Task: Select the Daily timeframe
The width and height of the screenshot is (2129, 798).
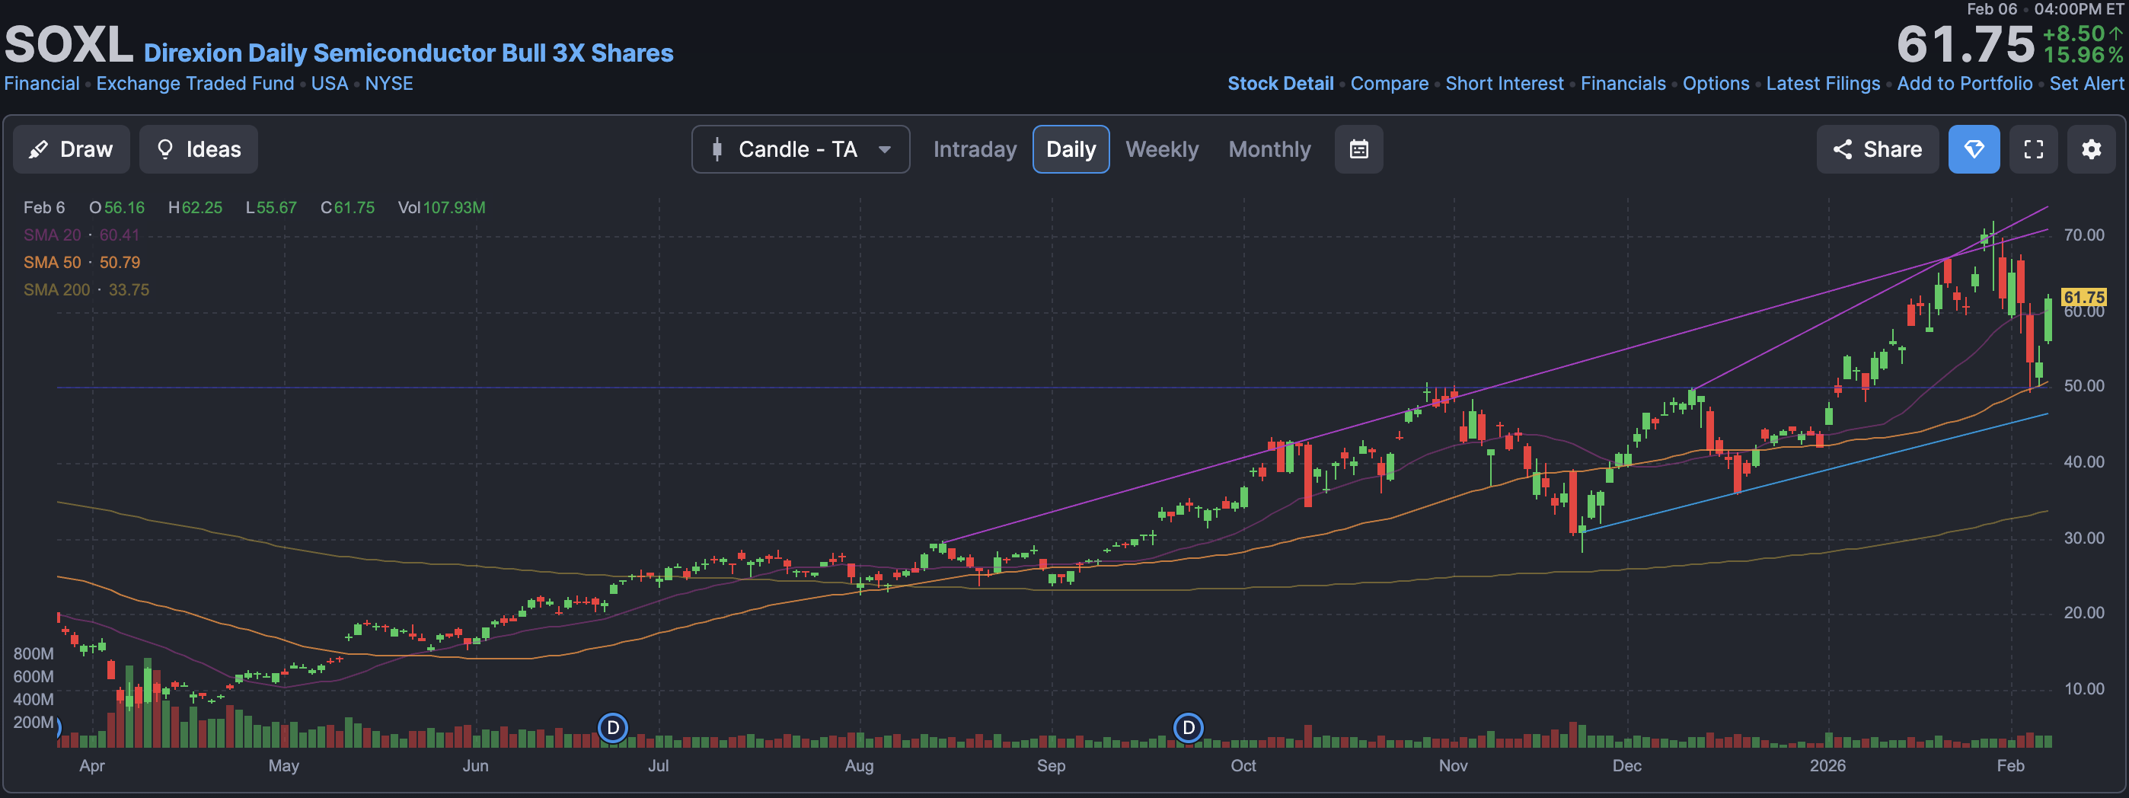Action: click(1071, 149)
